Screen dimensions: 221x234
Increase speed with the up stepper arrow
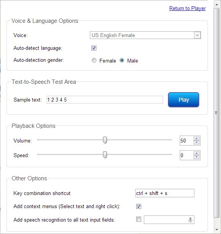(196, 153)
